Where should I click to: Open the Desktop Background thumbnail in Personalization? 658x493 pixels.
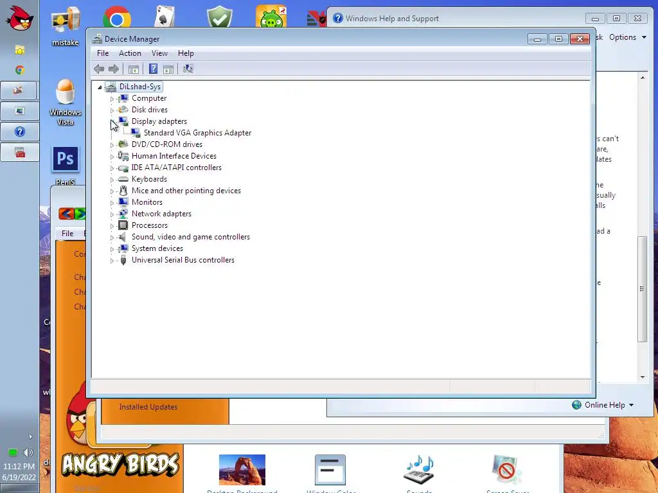pos(242,470)
